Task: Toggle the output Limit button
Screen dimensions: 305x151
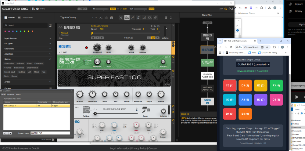Action: tap(152, 9)
